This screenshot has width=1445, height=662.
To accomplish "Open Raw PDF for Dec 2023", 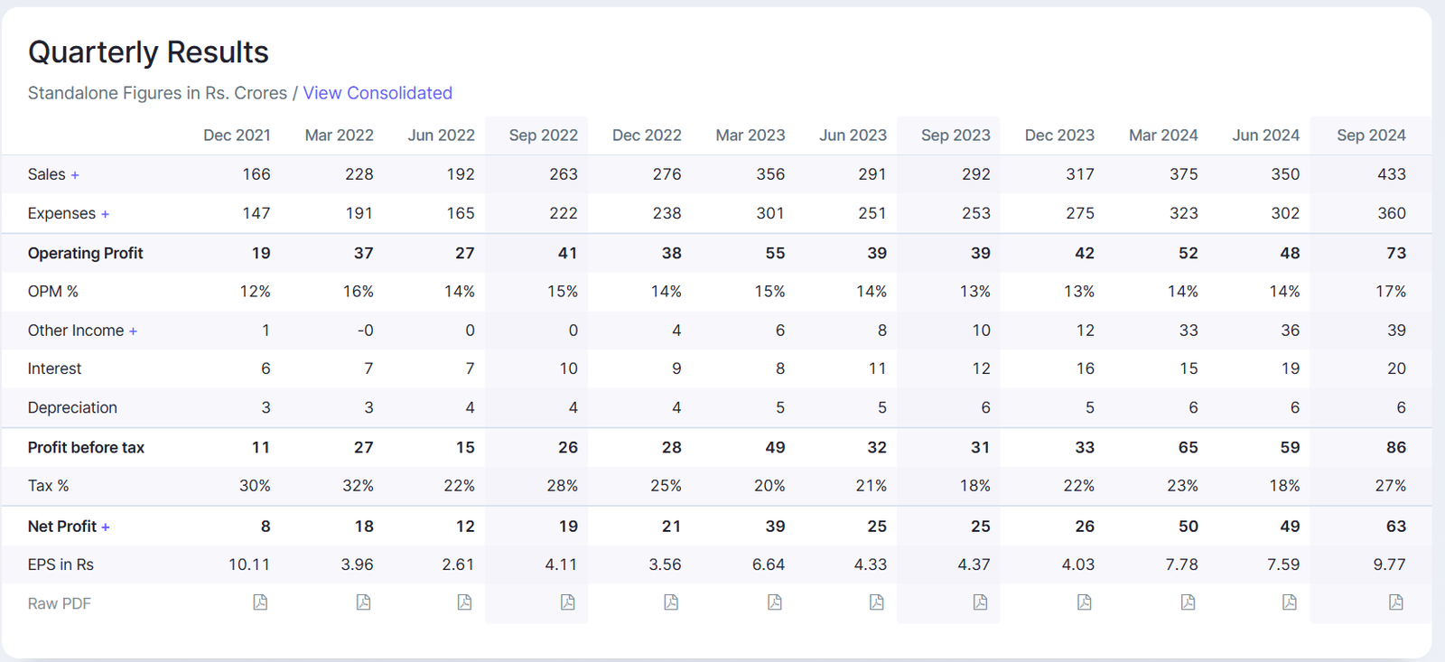I will [1084, 602].
